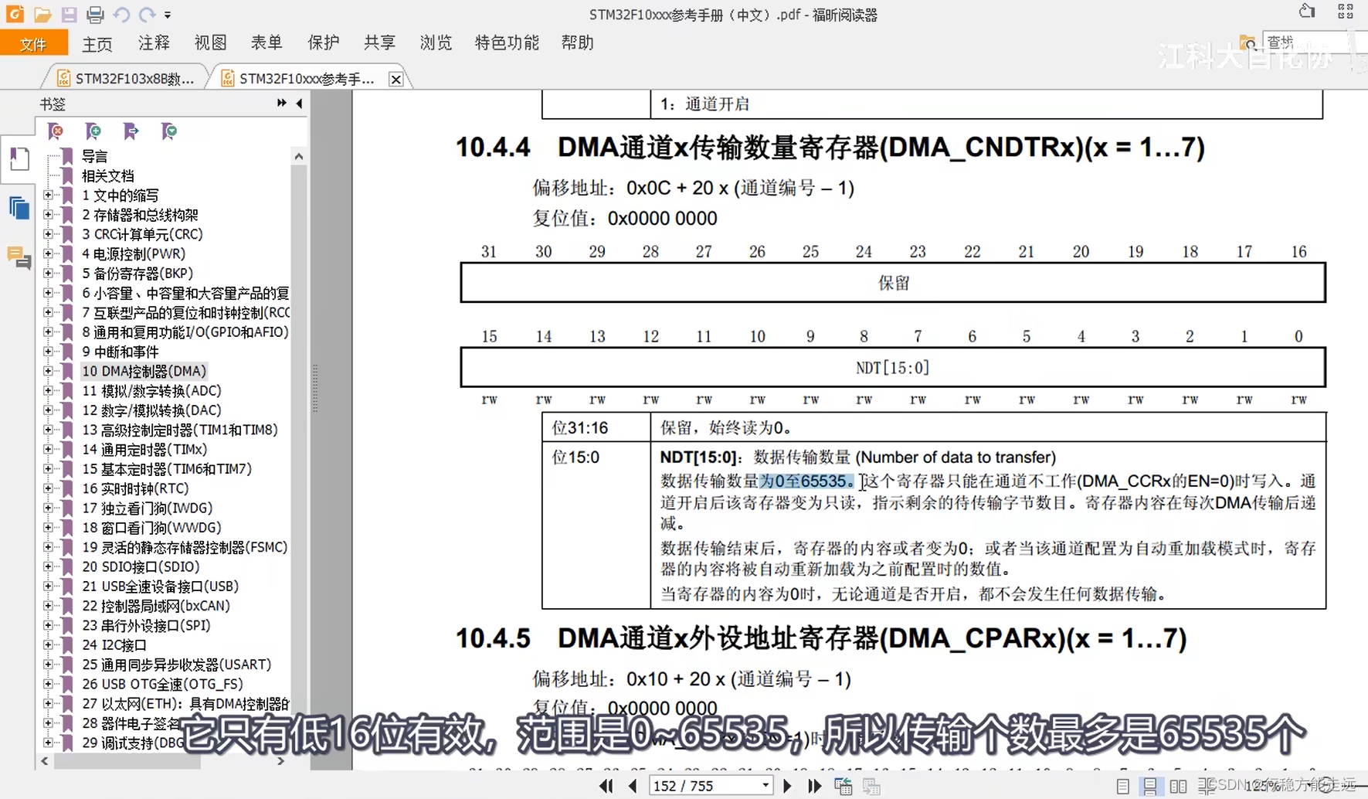Select continuous facing view mode
This screenshot has height=799, width=1368.
pos(1206,787)
